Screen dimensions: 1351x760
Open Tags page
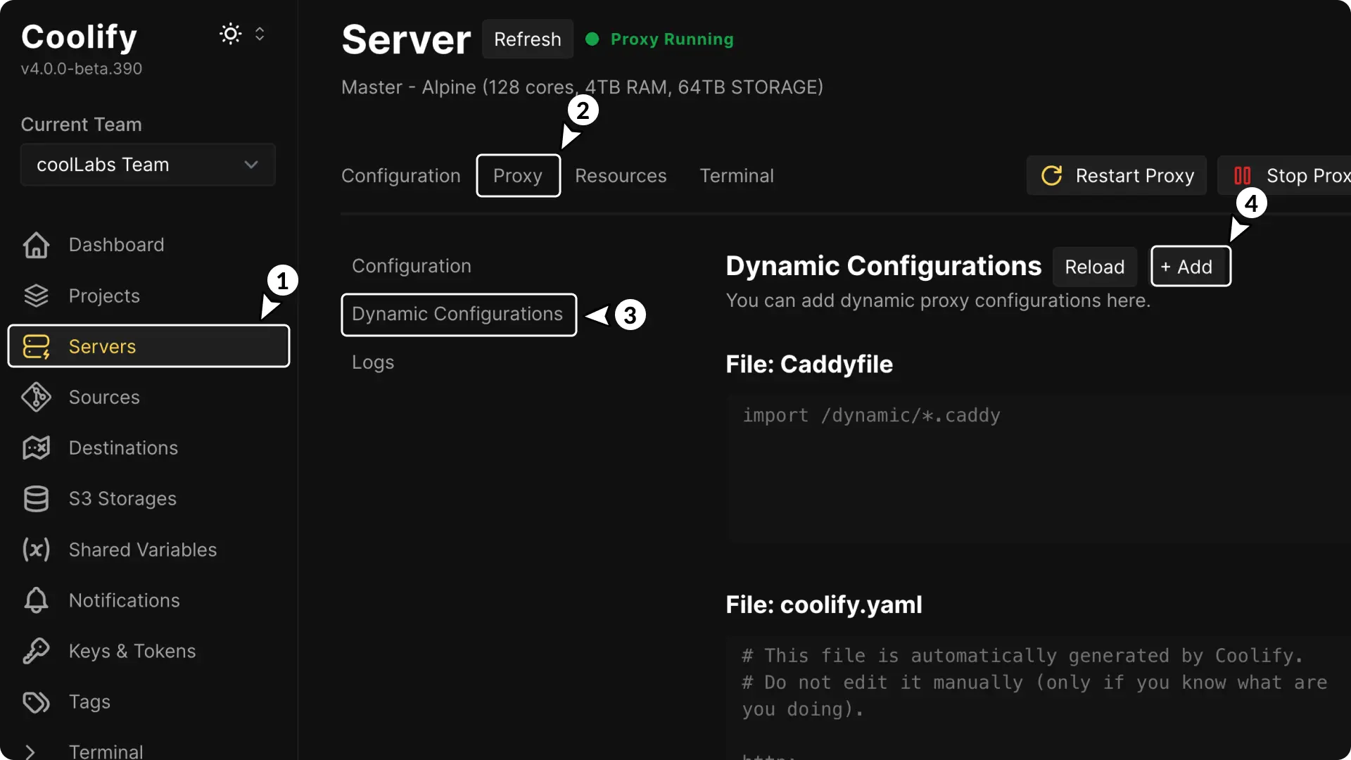pyautogui.click(x=89, y=702)
